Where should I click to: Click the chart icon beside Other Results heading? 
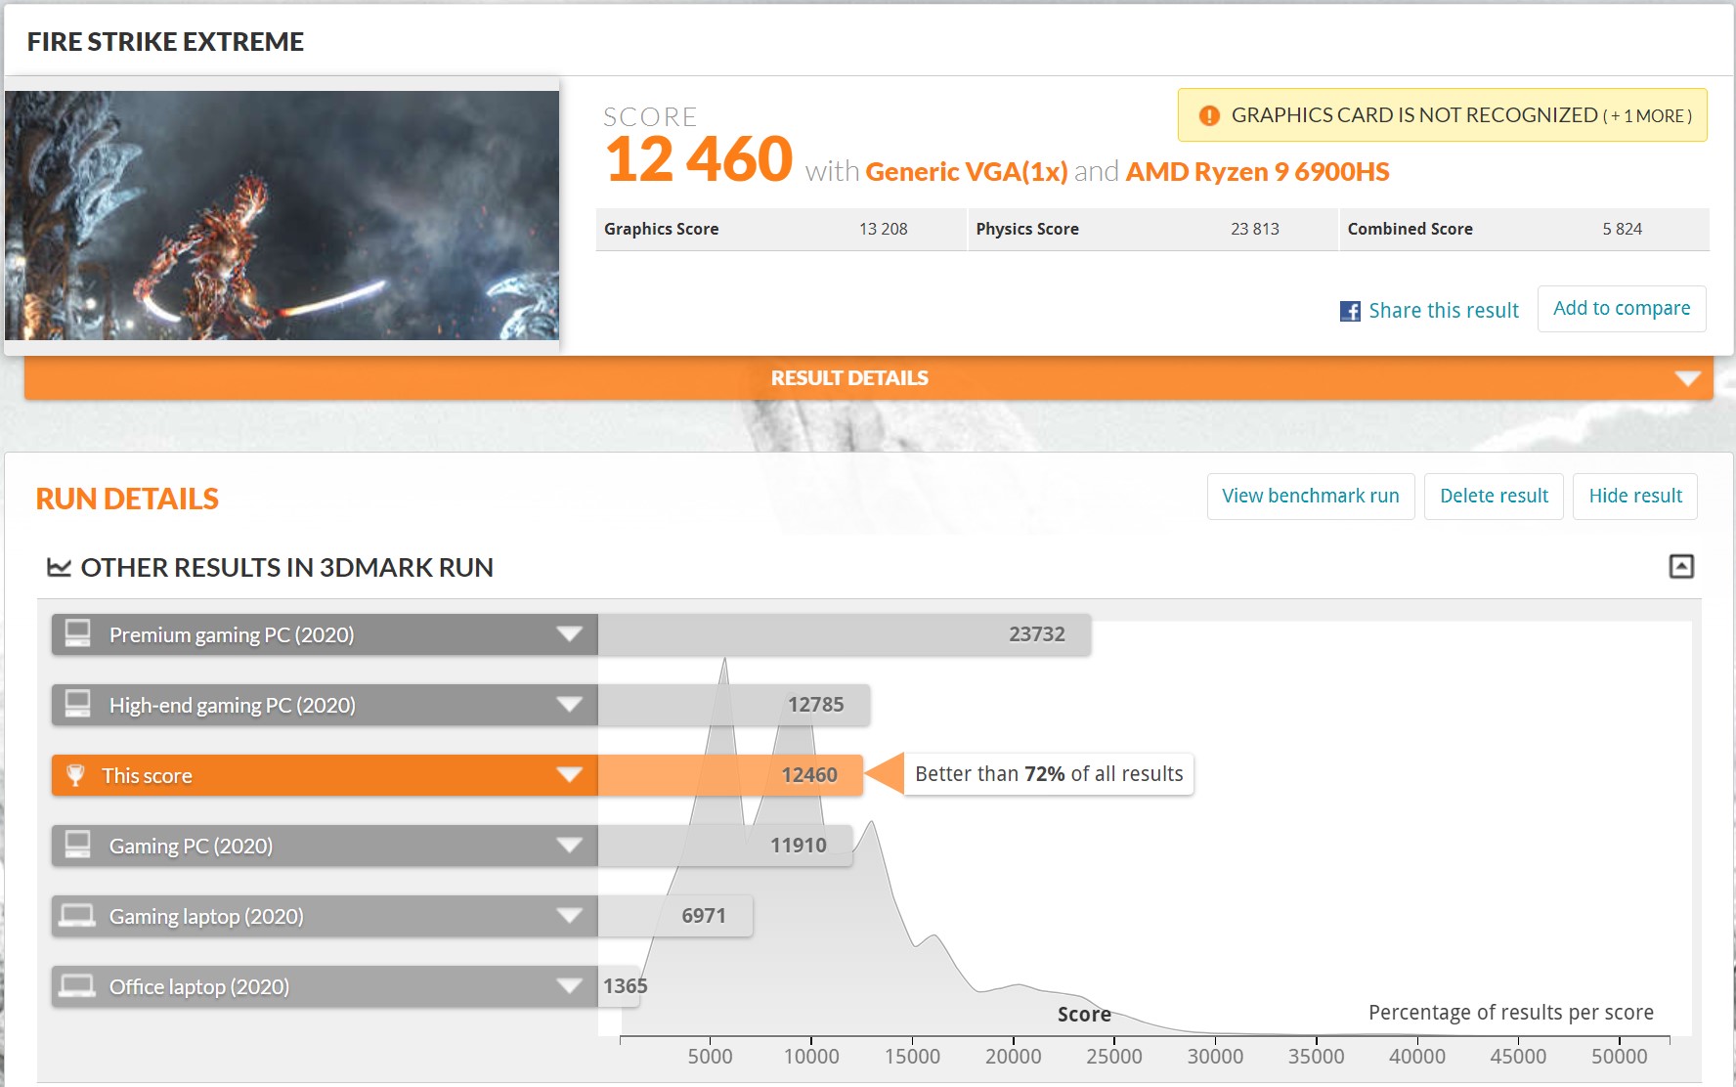(59, 568)
